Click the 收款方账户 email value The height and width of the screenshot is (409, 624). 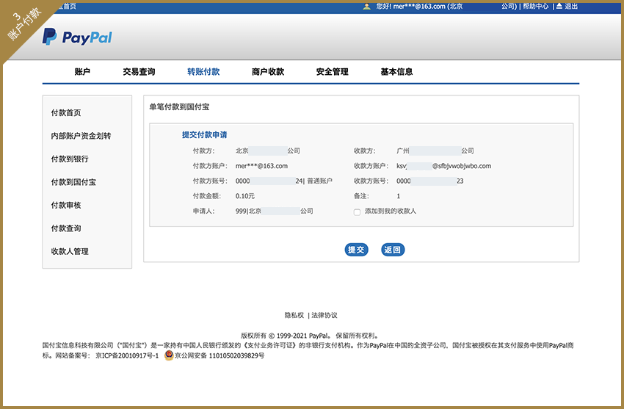443,166
